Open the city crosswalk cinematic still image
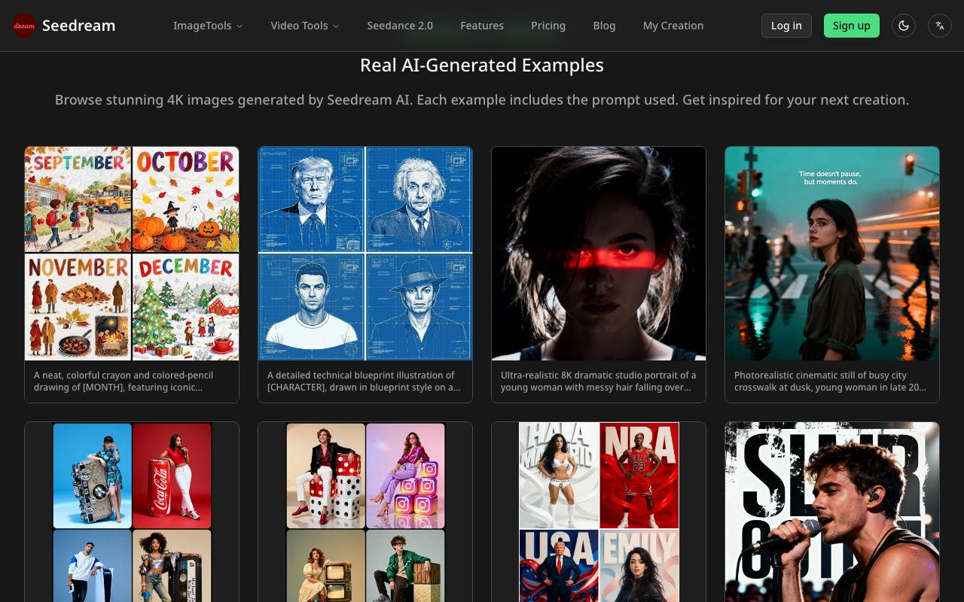This screenshot has height=602, width=964. pos(832,254)
